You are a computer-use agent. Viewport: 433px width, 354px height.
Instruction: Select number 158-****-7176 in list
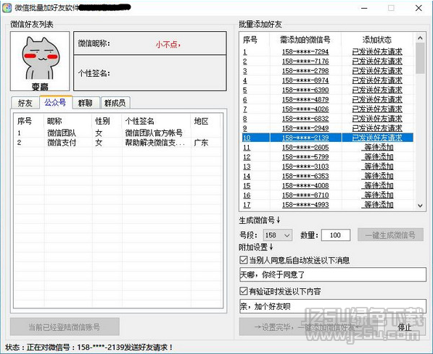point(305,62)
